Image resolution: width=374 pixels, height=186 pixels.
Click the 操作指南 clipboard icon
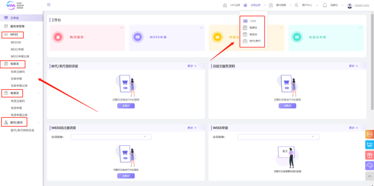pyautogui.click(x=271, y=5)
